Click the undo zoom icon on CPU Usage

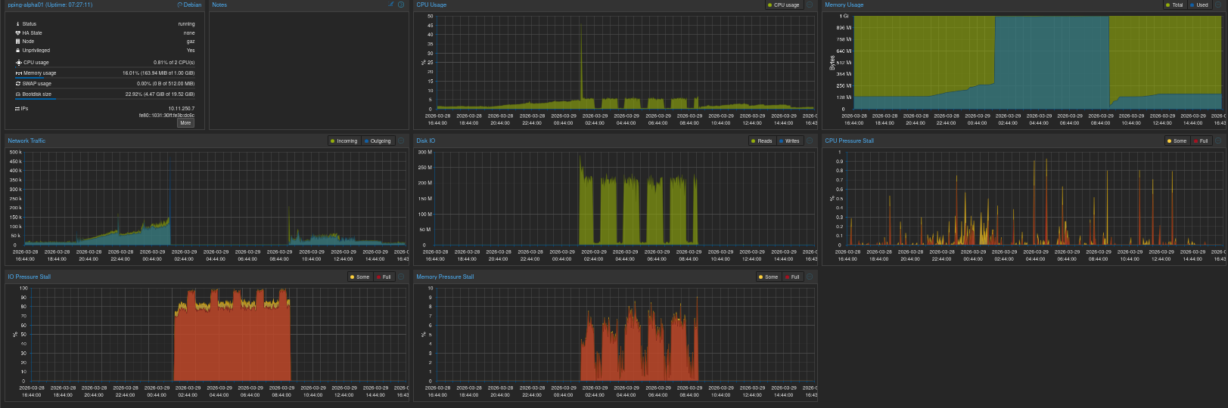[x=810, y=5]
